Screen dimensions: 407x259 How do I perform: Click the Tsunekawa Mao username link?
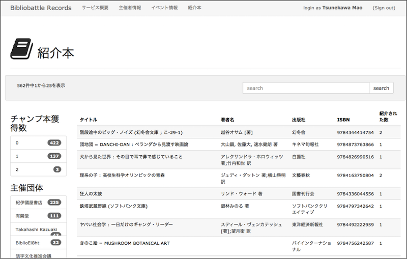coord(342,8)
